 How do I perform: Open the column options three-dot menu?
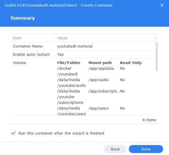point(156,38)
